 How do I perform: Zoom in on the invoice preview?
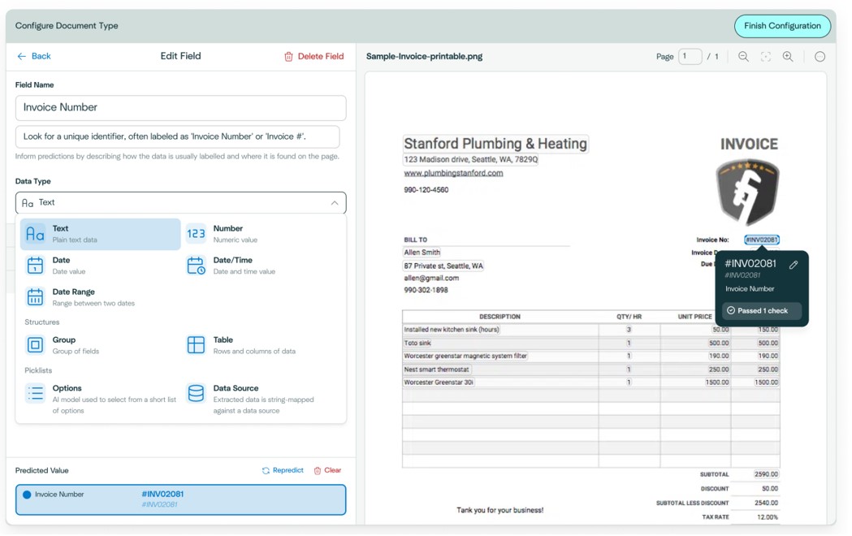787,56
